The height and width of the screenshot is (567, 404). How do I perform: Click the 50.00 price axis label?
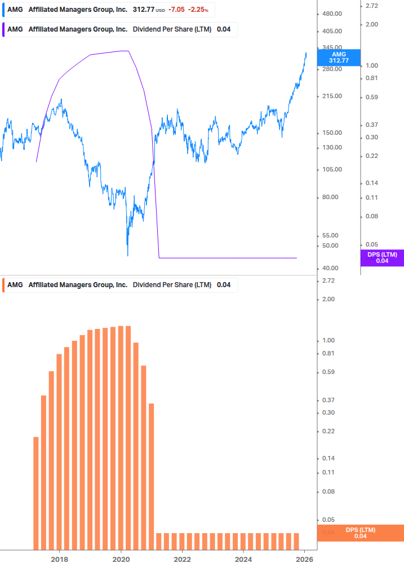330,245
